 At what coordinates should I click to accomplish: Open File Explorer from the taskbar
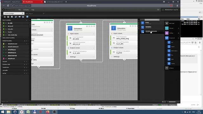[x=9, y=112]
